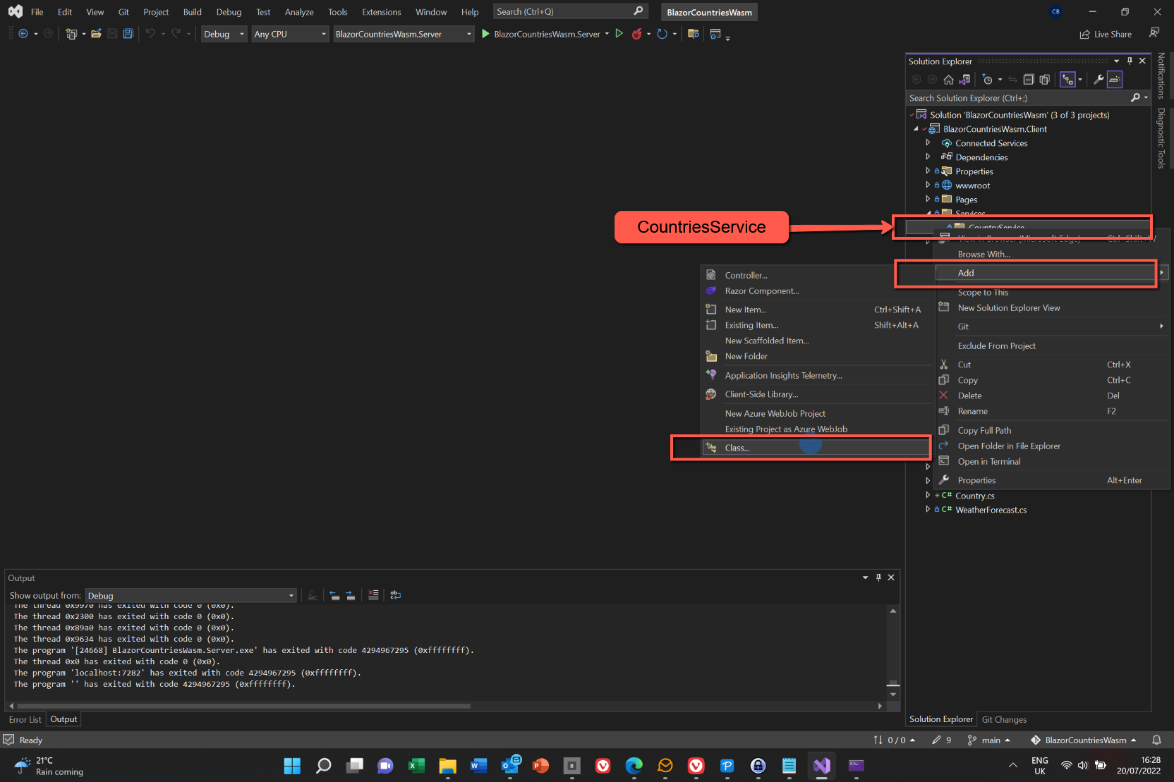The image size is (1174, 782).
Task: Clear all text in Output window
Action: [373, 595]
